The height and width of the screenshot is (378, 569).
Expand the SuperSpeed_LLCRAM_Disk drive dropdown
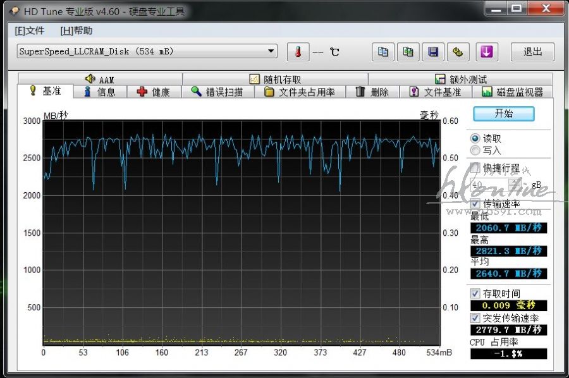[x=271, y=51]
